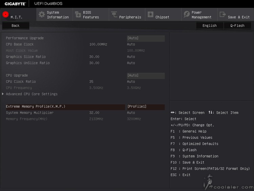Screen dimensions: 254x191
Task: Select Graphics Slice Ratio label
Action: click(26, 57)
